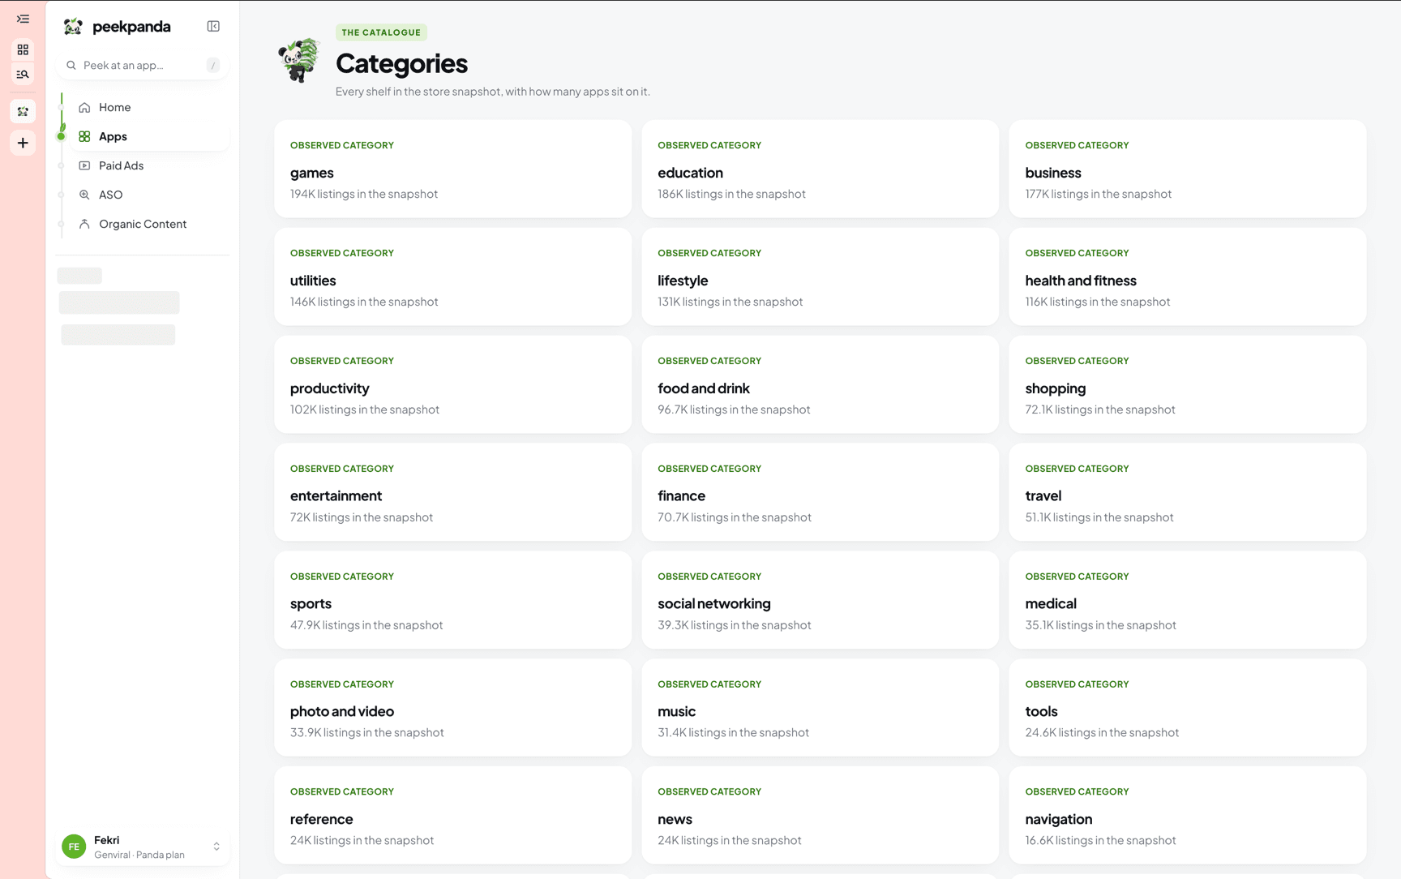Open the games category card
The image size is (1401, 879).
pyautogui.click(x=453, y=169)
